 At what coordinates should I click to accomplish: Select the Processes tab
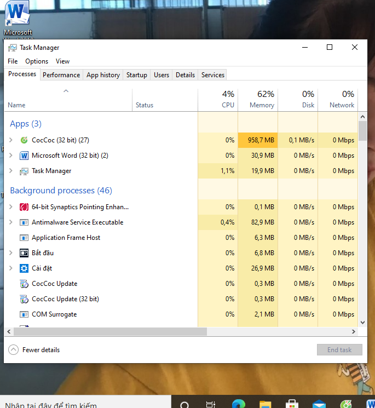pos(22,74)
